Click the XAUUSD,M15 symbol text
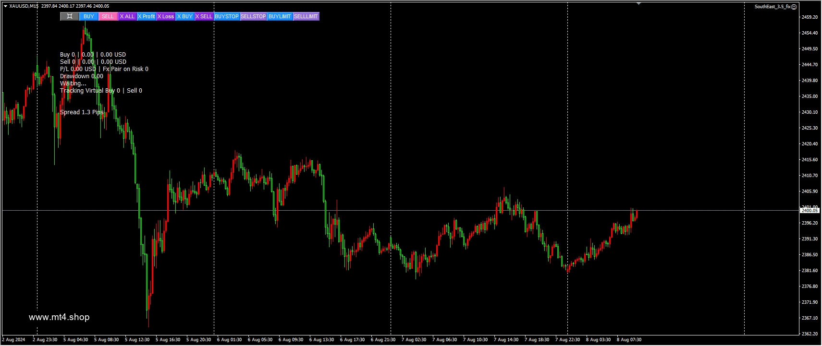 pyautogui.click(x=24, y=6)
